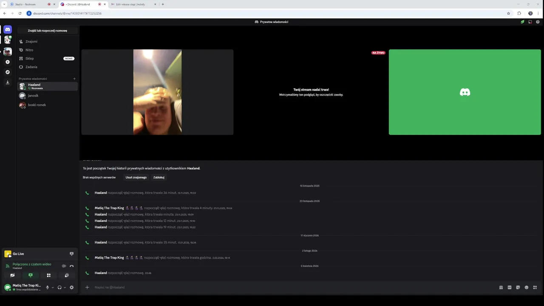Toggle microphone mute
This screenshot has width=544, height=306.
(x=47, y=287)
